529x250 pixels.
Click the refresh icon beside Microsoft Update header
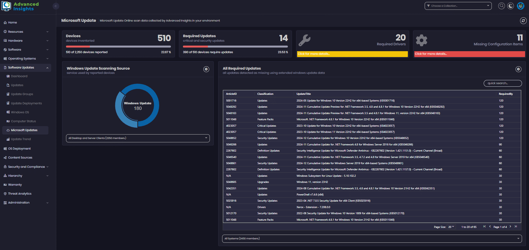523,21
